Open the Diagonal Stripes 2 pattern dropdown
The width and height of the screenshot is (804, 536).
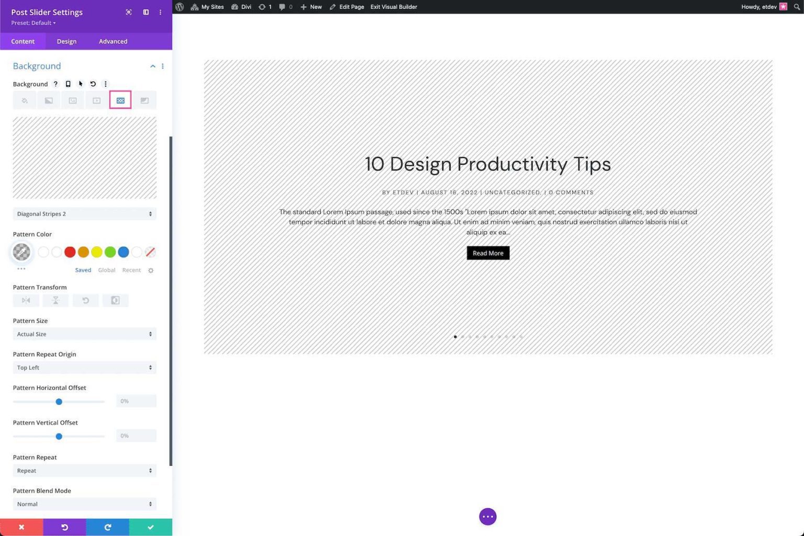84,213
